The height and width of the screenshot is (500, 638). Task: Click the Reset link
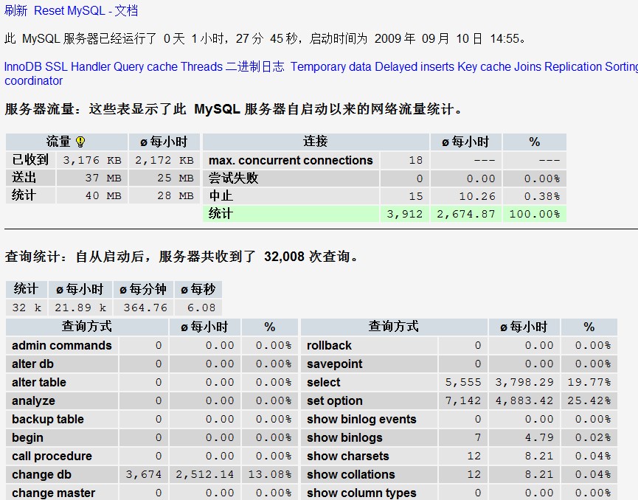coord(49,10)
